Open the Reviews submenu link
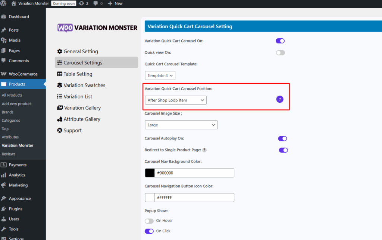Screen dimensions: 382x240 click(9, 154)
